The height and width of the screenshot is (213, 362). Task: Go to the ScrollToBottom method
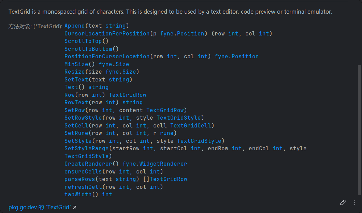88,49
